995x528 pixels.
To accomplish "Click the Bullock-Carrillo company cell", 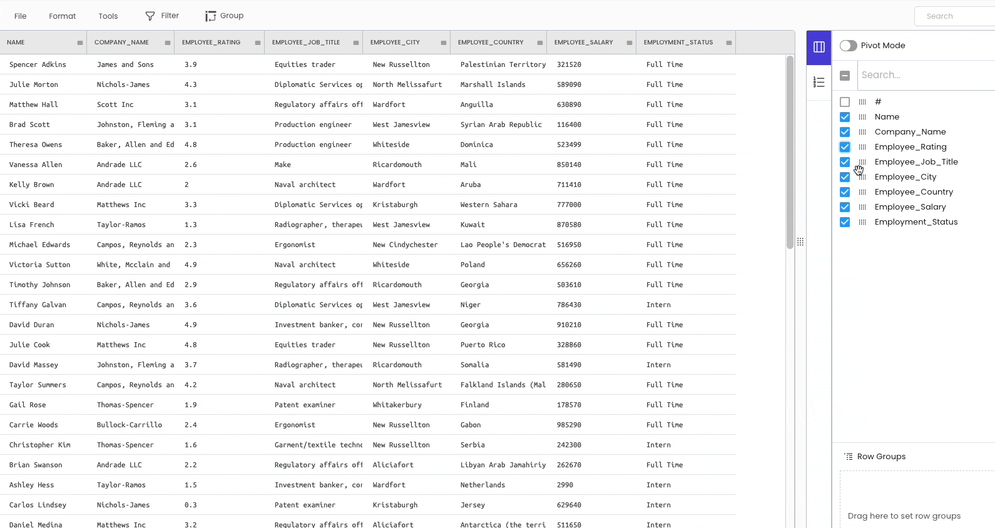I will 131,425.
